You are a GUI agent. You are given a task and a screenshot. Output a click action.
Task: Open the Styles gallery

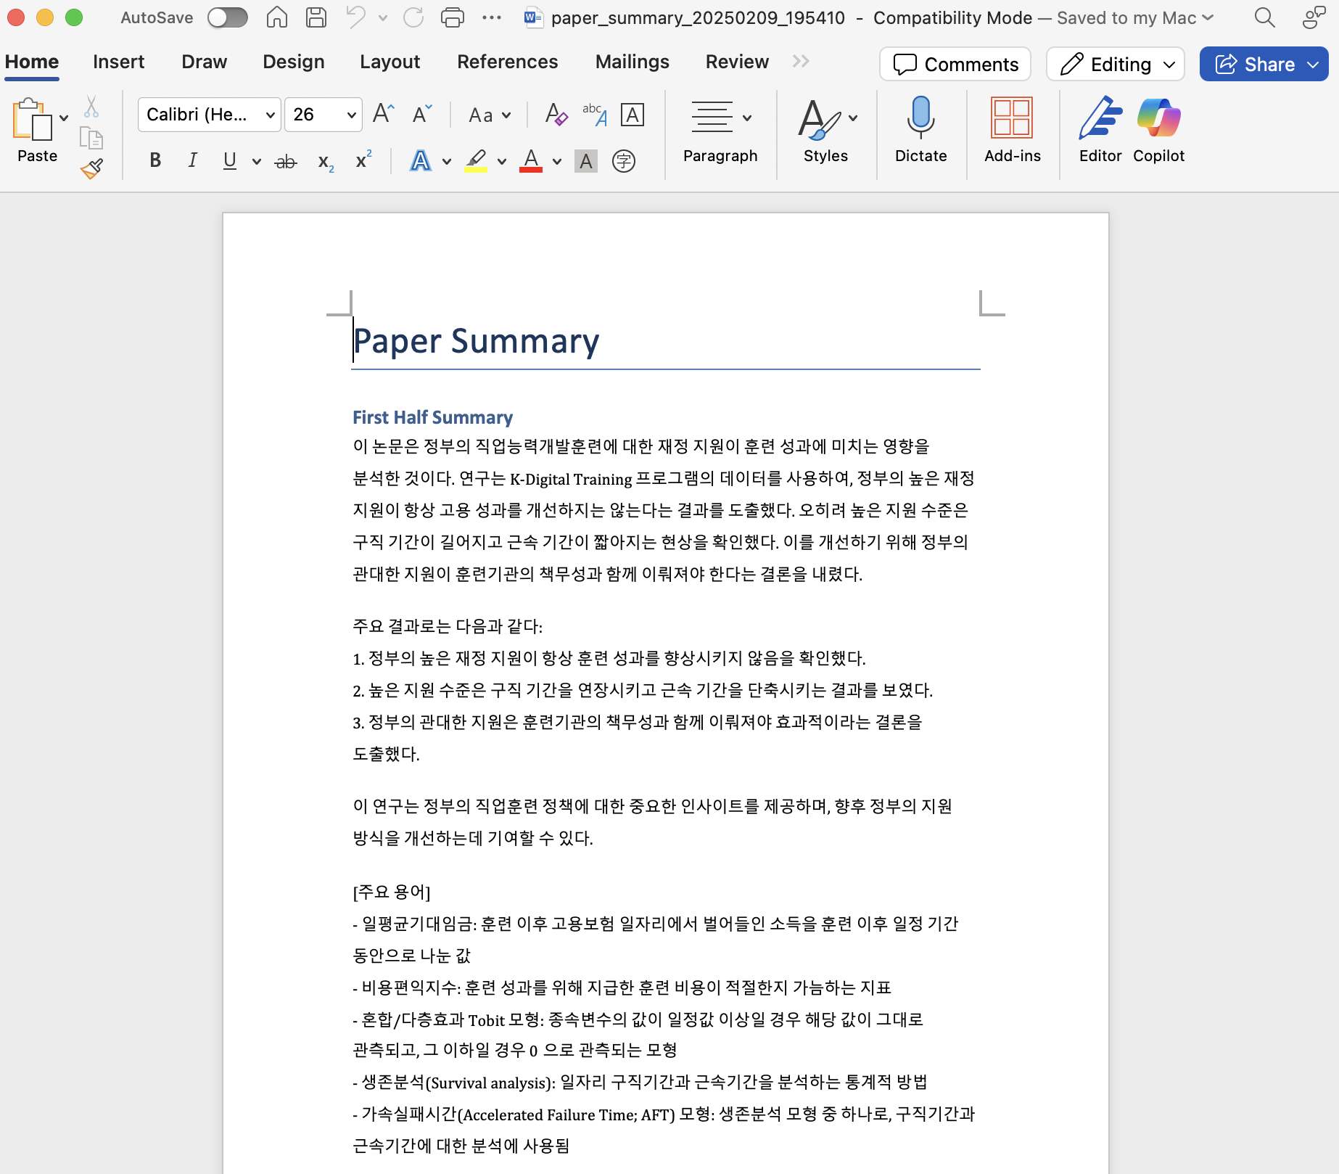[x=826, y=131]
